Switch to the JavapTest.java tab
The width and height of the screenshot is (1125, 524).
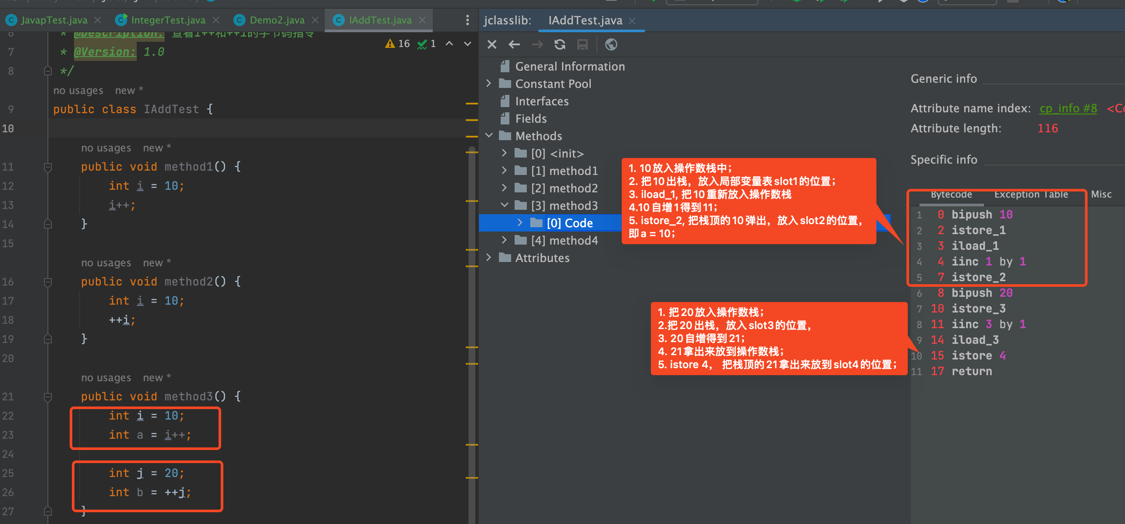click(x=54, y=20)
